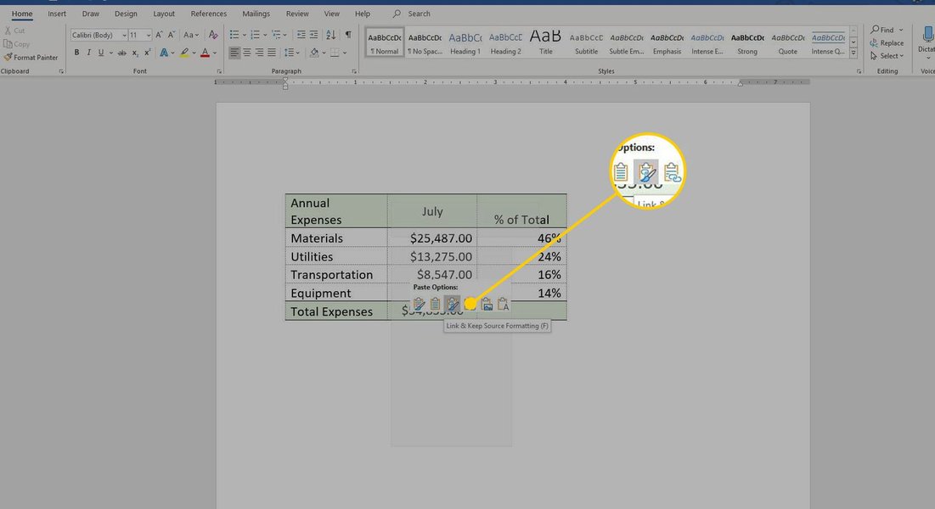Click the Copy command in Clipboard group
The width and height of the screenshot is (935, 509).
click(17, 44)
